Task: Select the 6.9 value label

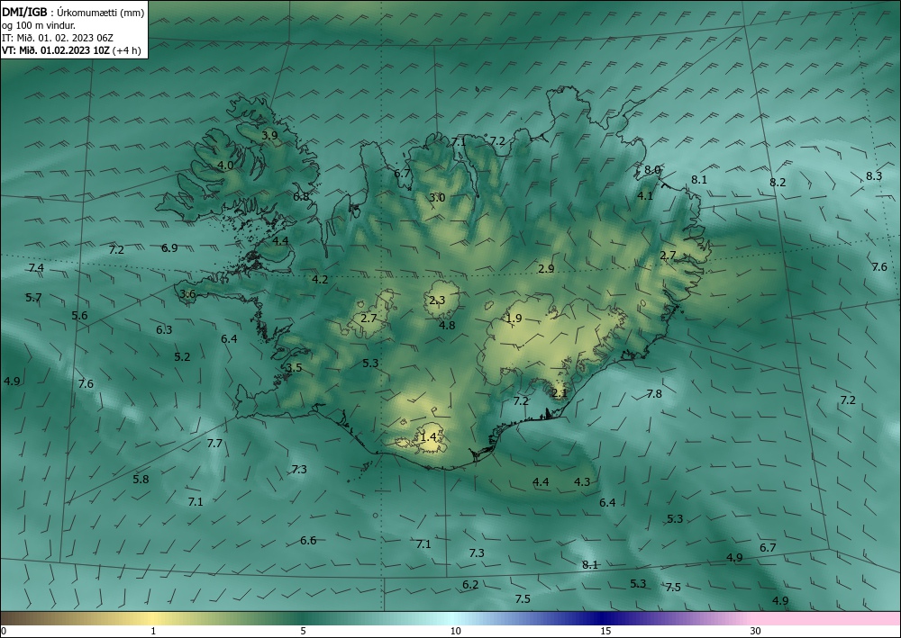Action: [x=169, y=247]
